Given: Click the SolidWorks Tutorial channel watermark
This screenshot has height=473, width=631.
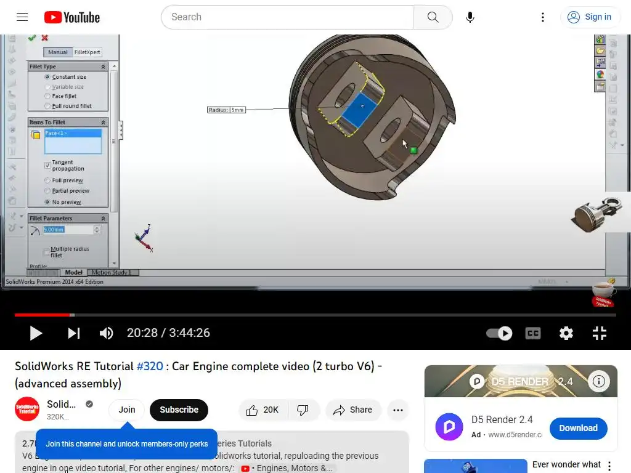Looking at the screenshot, I should [x=603, y=294].
